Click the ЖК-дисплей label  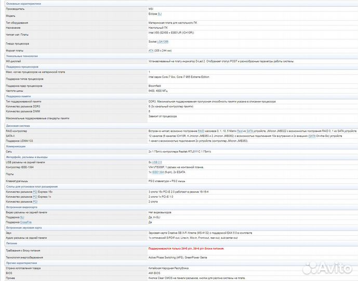13,61
